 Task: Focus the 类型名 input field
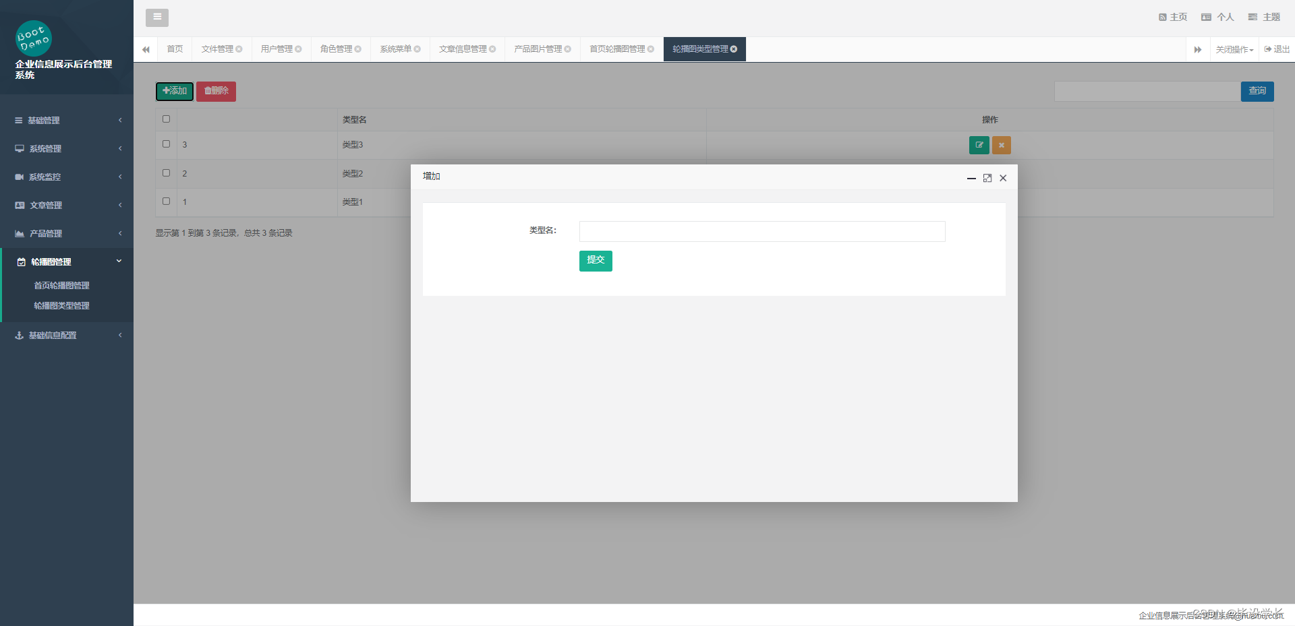[x=762, y=231]
